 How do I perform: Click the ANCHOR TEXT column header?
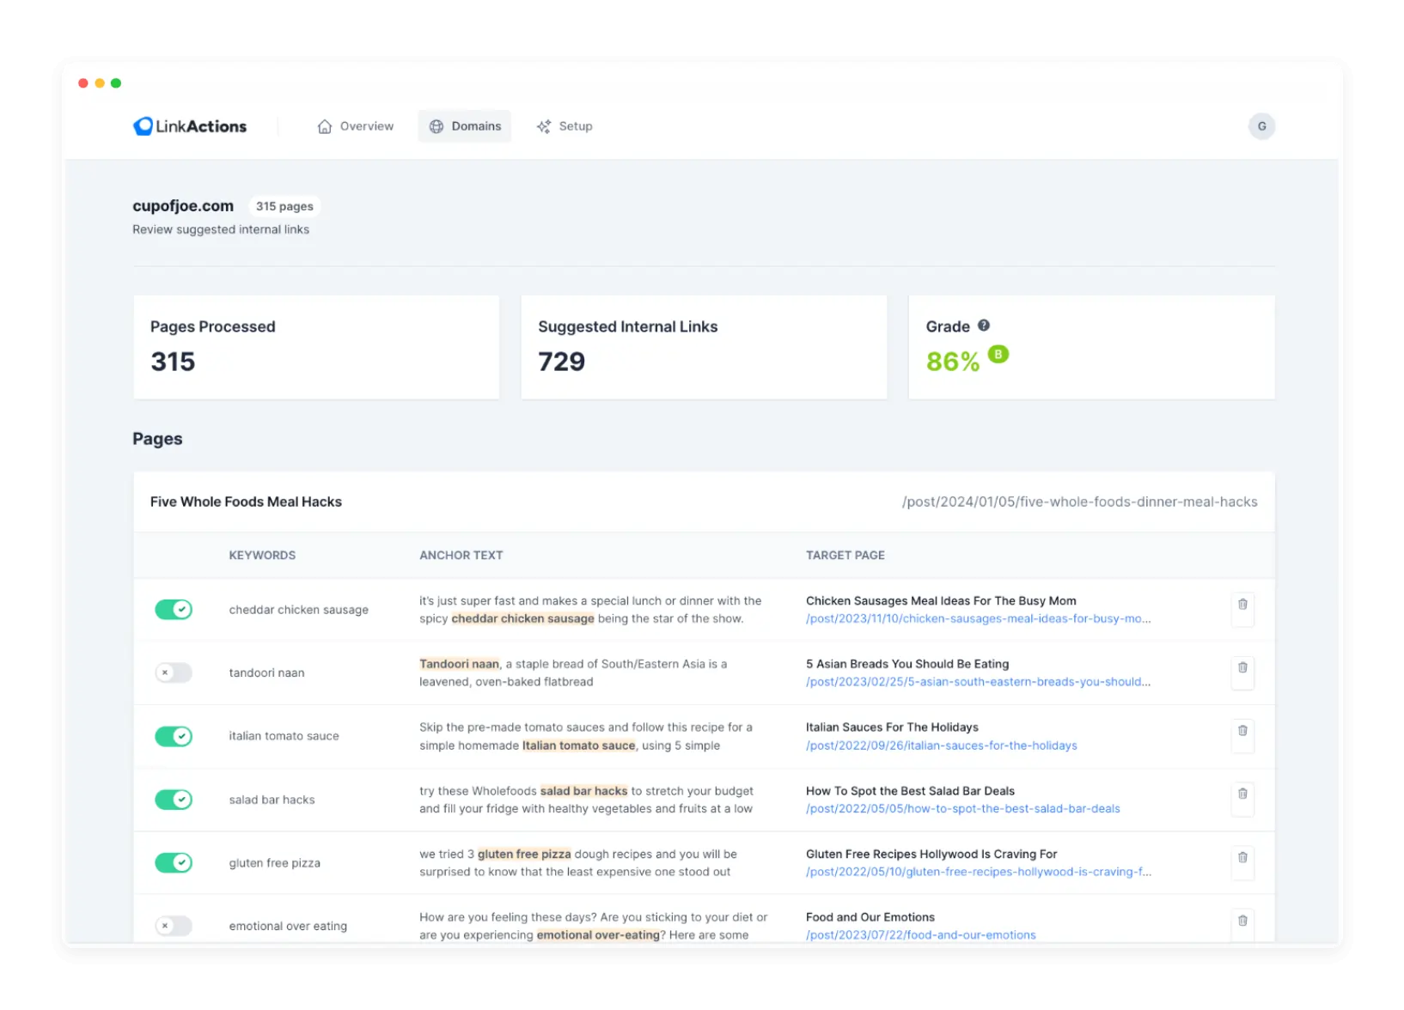461,556
